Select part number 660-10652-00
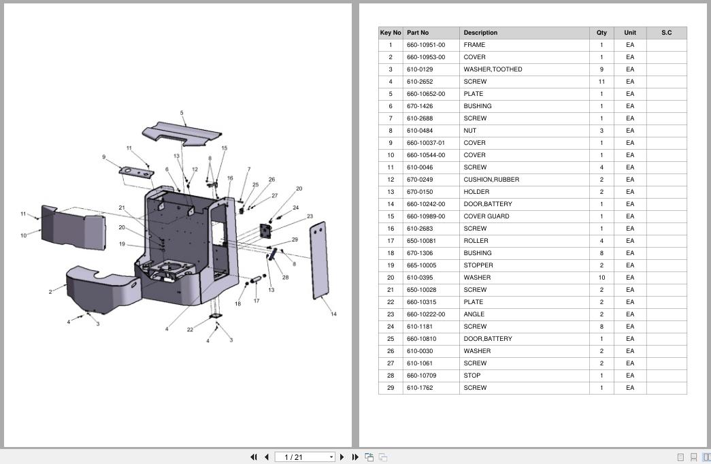This screenshot has height=464, width=711. click(426, 94)
